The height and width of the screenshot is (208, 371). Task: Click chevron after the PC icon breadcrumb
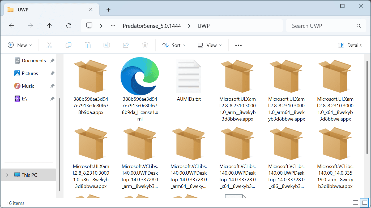pos(101,26)
